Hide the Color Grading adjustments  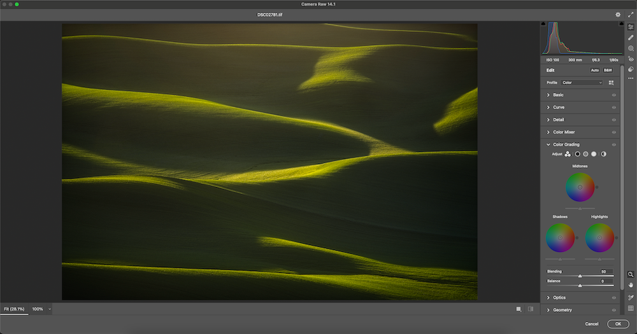click(x=614, y=144)
